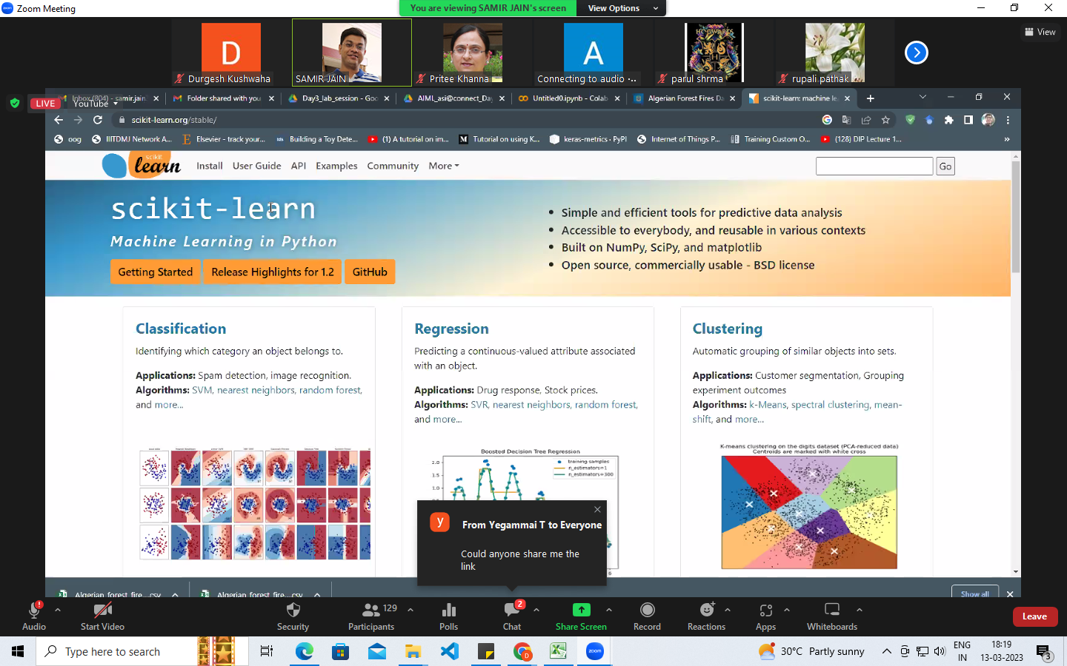
Task: Click the Getting Started button
Action: (x=156, y=272)
